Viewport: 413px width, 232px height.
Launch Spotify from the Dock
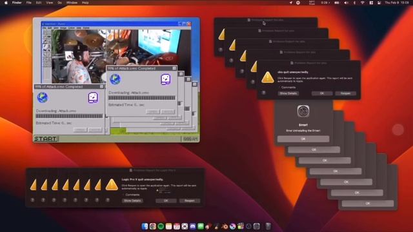click(x=161, y=226)
